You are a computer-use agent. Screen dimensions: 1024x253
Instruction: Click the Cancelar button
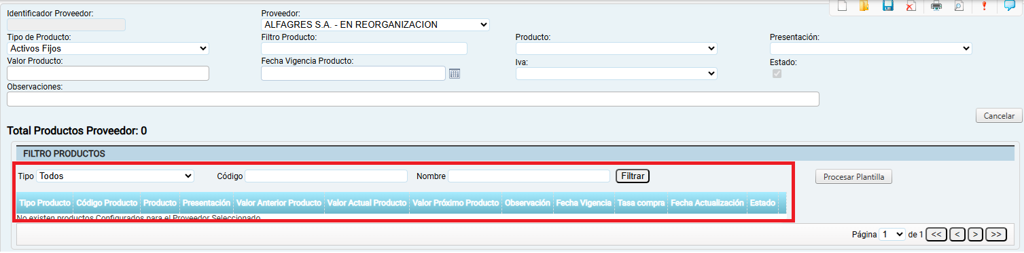pos(999,116)
